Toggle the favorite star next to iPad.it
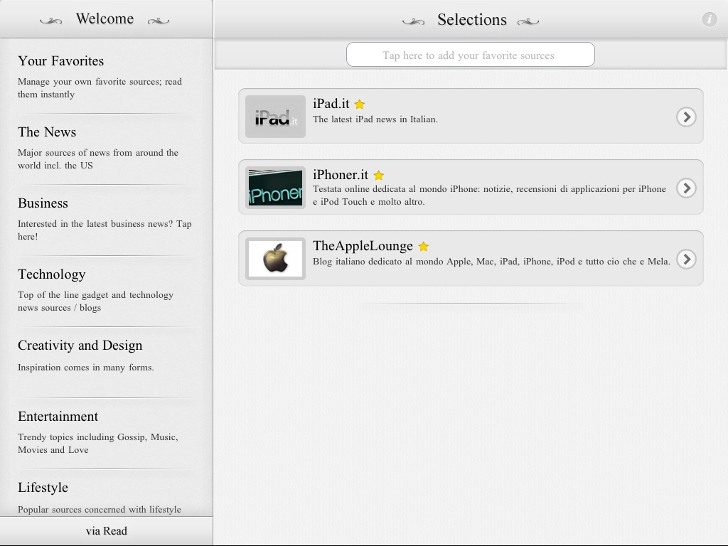The image size is (728, 546). pyautogui.click(x=359, y=105)
